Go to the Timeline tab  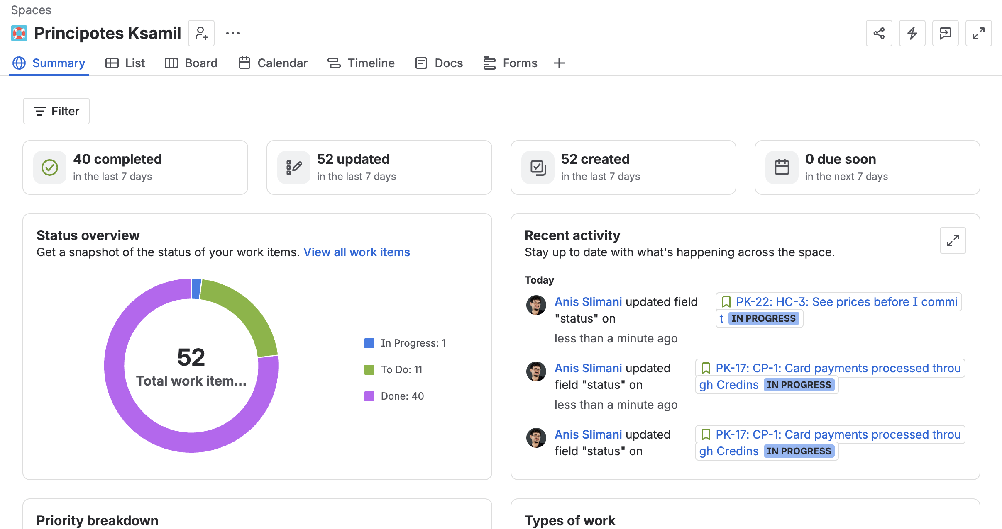361,63
